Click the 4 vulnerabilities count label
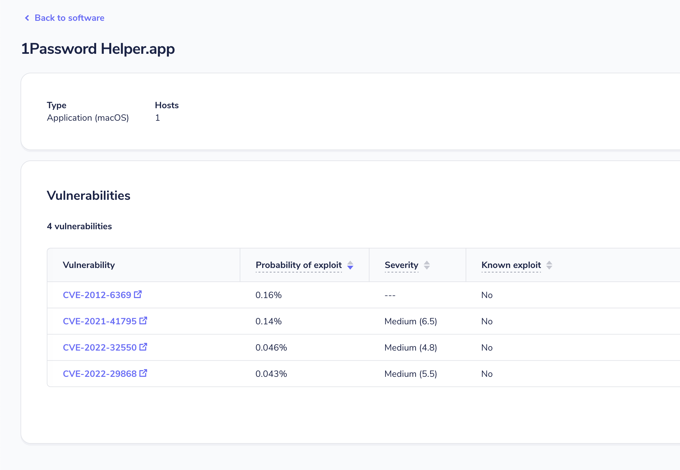Image resolution: width=680 pixels, height=470 pixels. 79,226
